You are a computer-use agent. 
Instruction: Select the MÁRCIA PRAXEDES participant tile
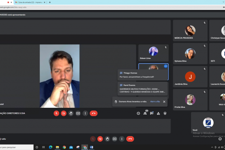click(190, 30)
